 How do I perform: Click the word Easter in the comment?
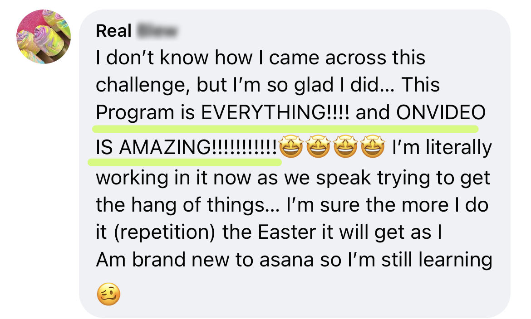283,232
